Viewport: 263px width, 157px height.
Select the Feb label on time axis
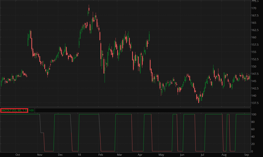tap(100, 154)
